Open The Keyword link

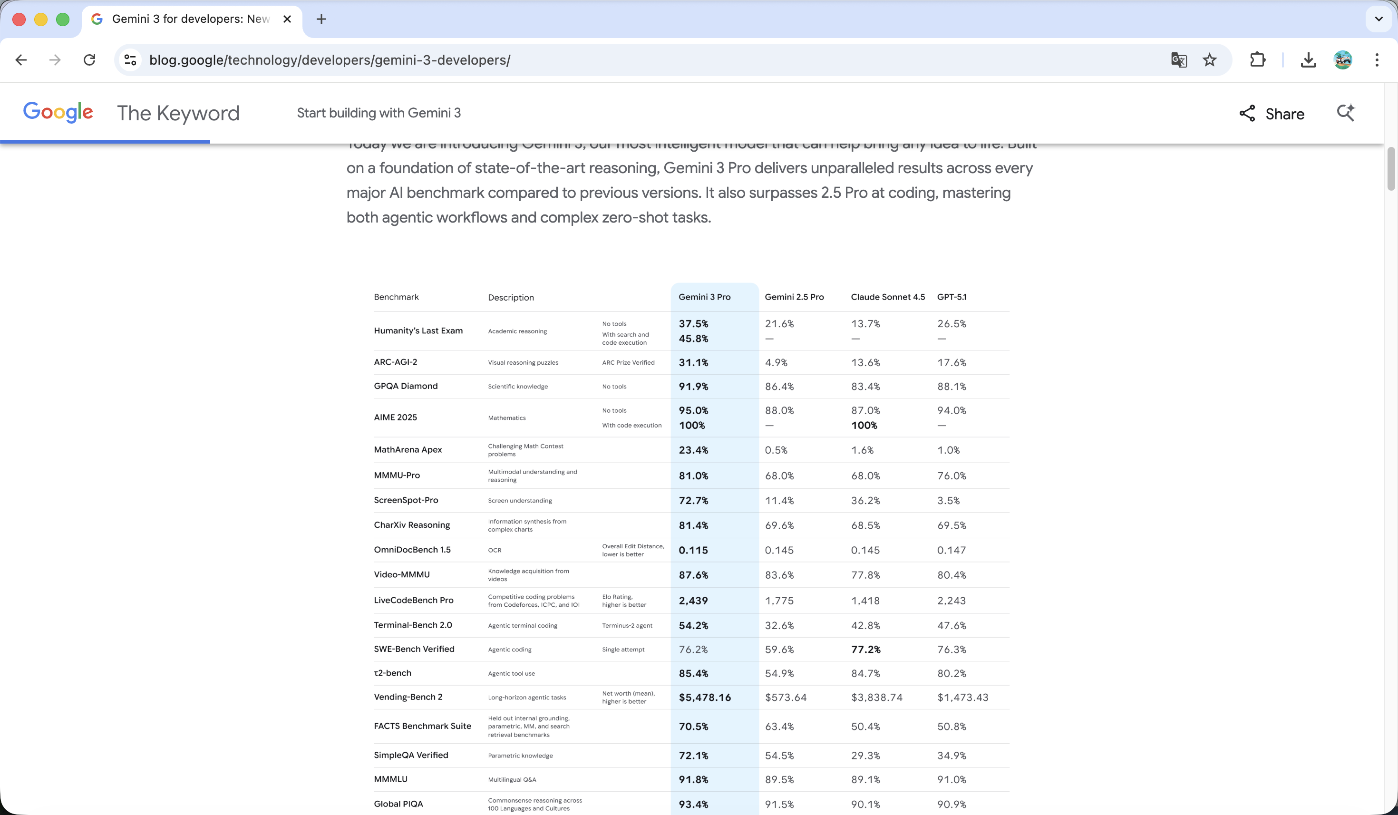coord(178,113)
